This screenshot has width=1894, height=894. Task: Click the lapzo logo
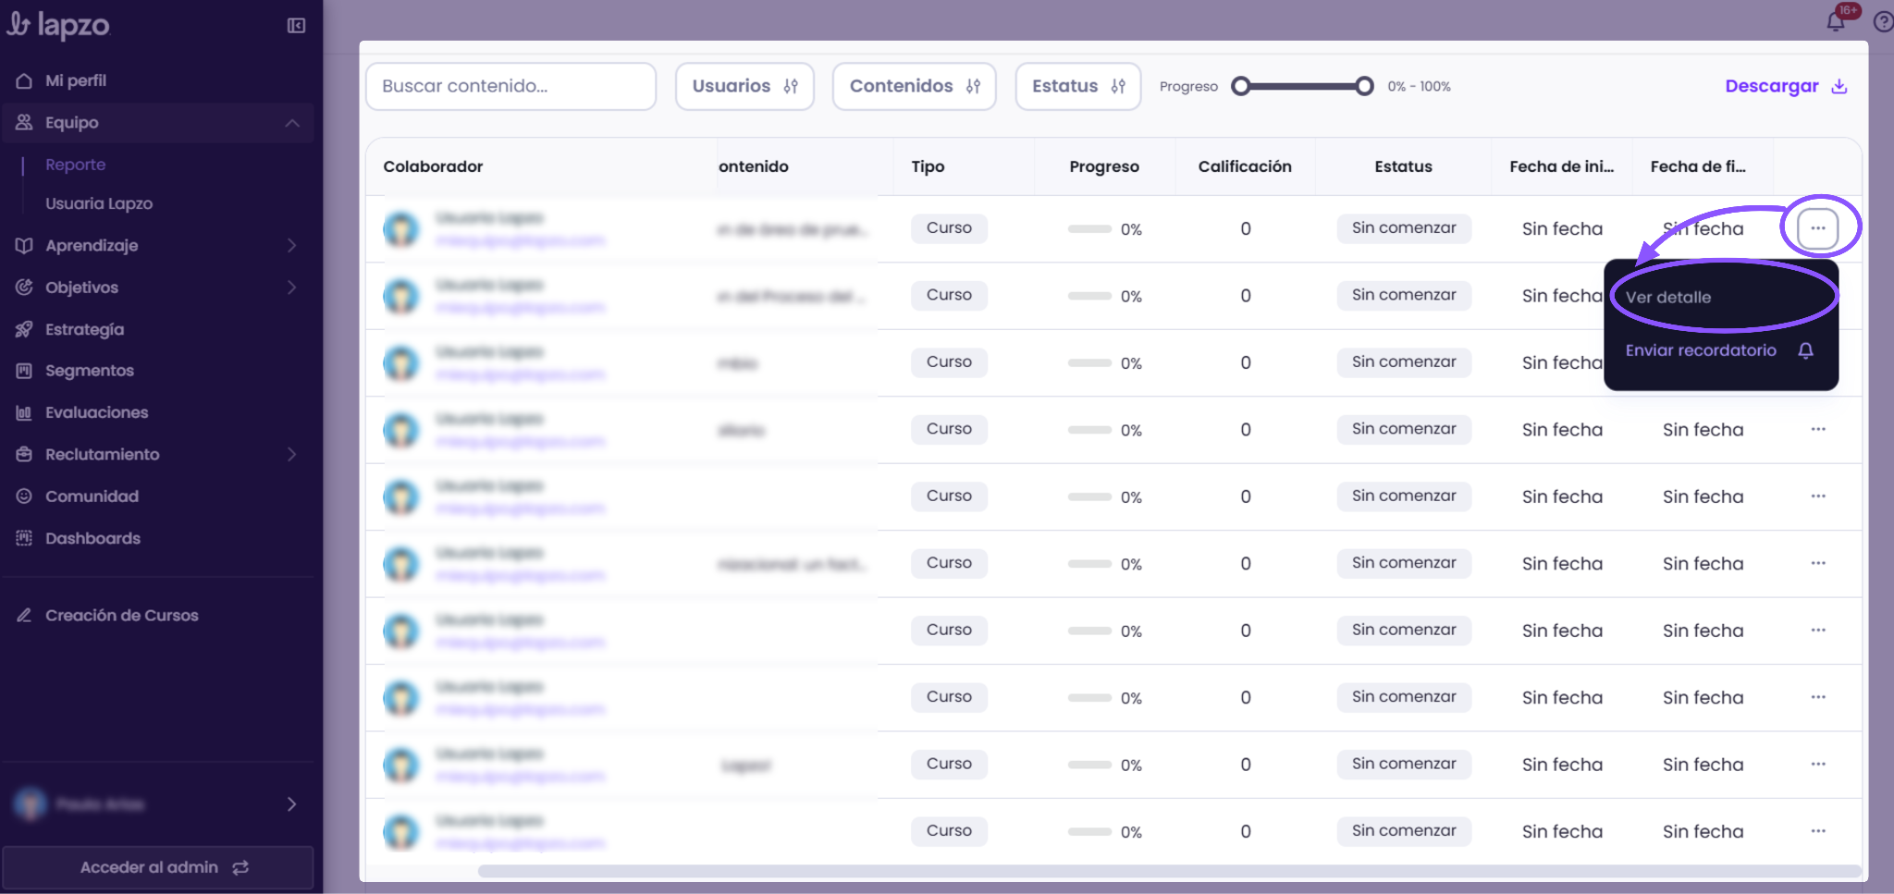click(x=58, y=25)
